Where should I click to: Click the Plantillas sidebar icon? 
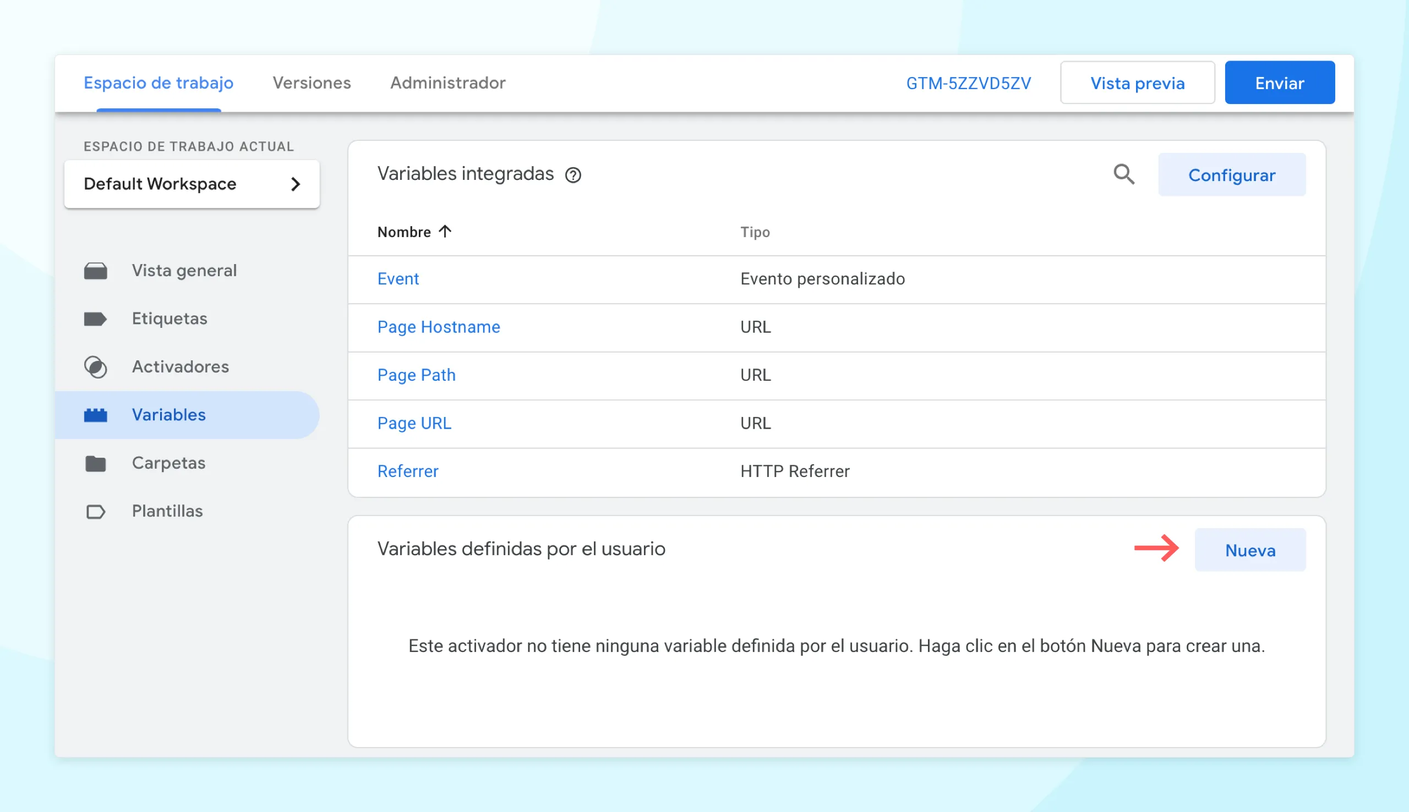[x=97, y=510]
